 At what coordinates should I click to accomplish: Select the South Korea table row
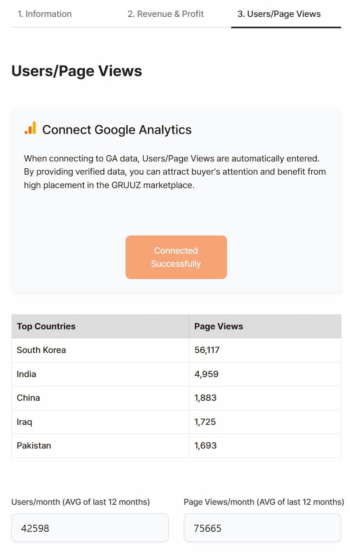point(176,350)
